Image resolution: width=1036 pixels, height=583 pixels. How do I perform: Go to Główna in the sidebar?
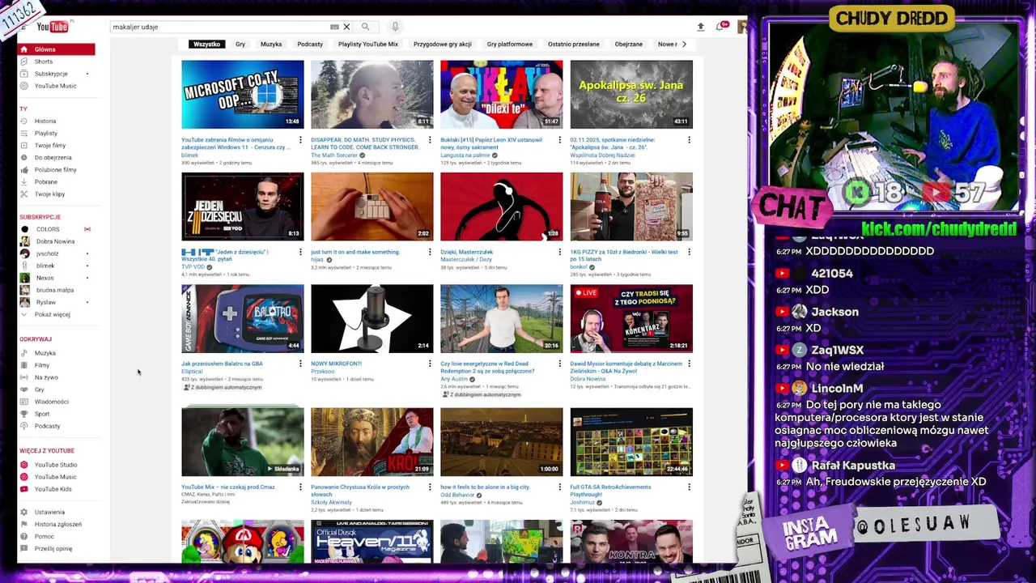57,49
